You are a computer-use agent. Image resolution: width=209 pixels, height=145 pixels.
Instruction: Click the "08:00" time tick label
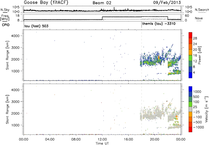click(x=76, y=140)
